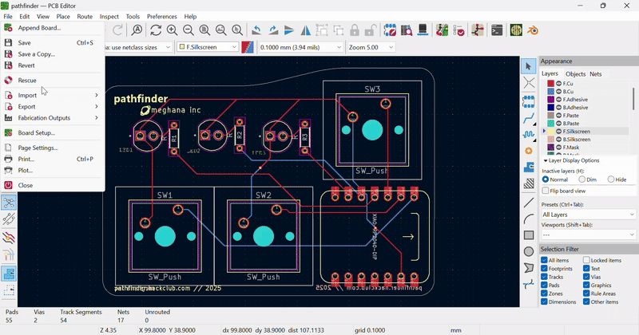Open the F.Silkscreen layer dropdown
This screenshot has width=639, height=335.
tap(207, 47)
